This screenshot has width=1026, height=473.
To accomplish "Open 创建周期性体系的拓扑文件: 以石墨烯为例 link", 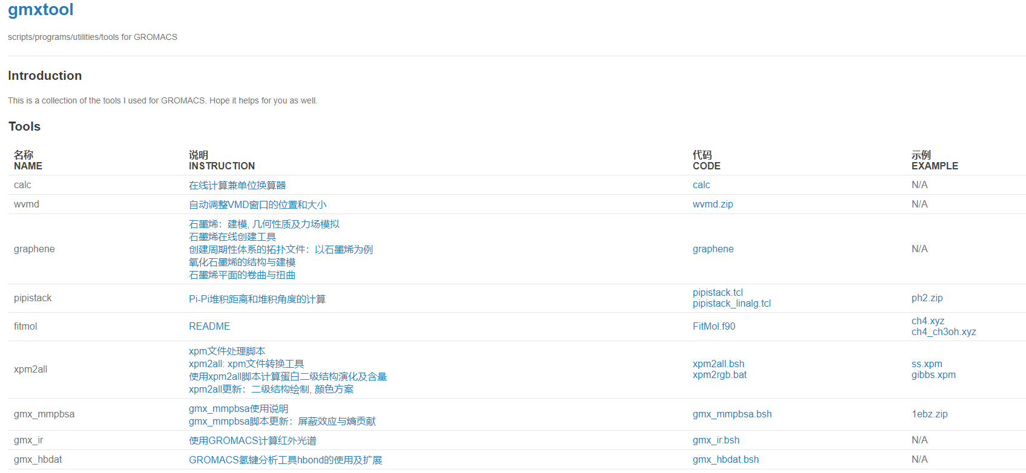I will pyautogui.click(x=281, y=249).
